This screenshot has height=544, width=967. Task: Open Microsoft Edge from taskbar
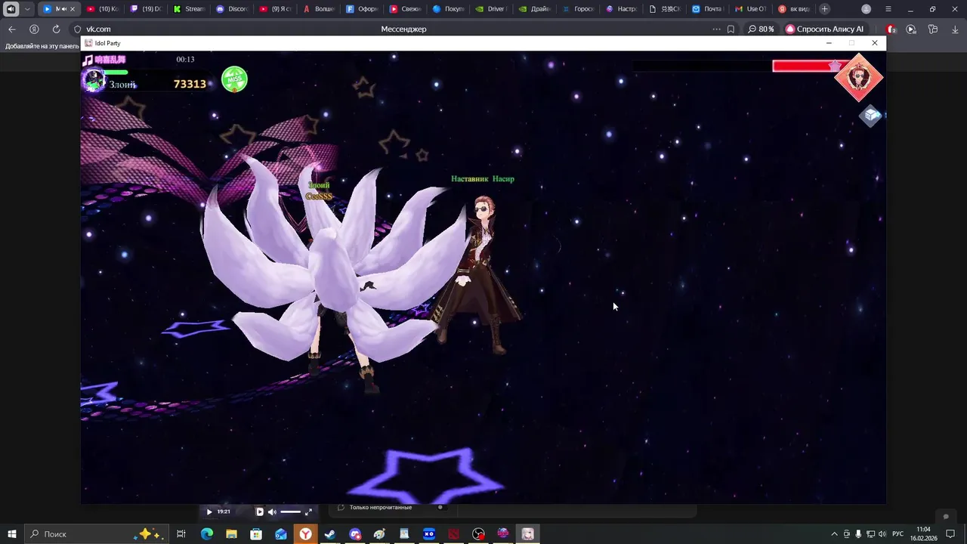point(207,534)
